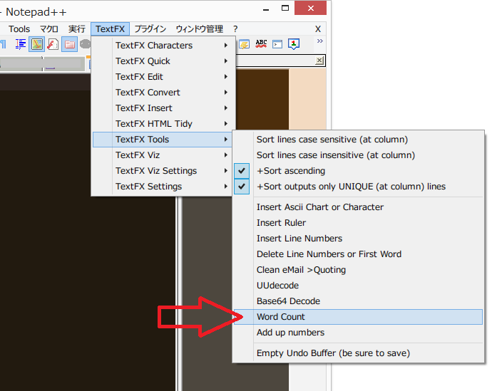Open the プラグイン menu
The height and width of the screenshot is (391, 497).
pos(150,29)
